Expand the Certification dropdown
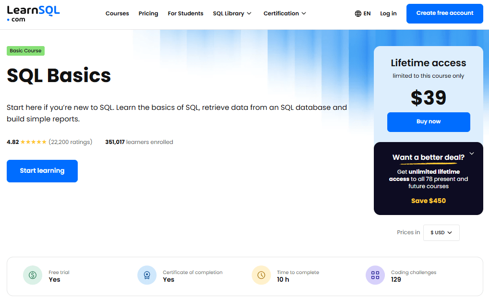 click(x=285, y=13)
